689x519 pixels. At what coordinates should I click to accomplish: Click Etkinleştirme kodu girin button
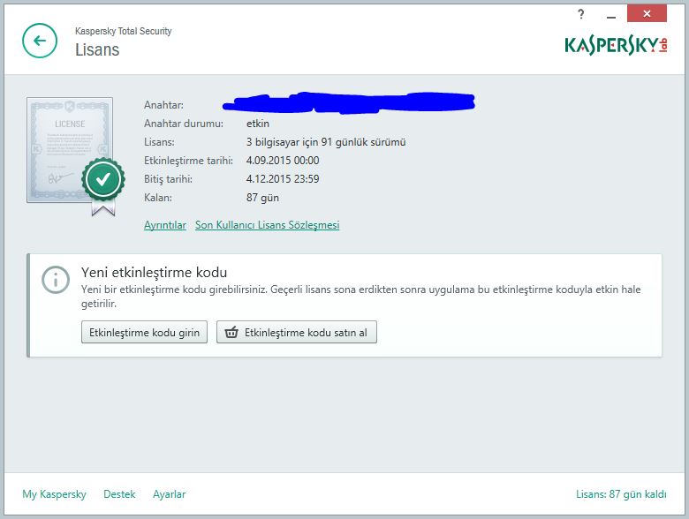pyautogui.click(x=144, y=332)
